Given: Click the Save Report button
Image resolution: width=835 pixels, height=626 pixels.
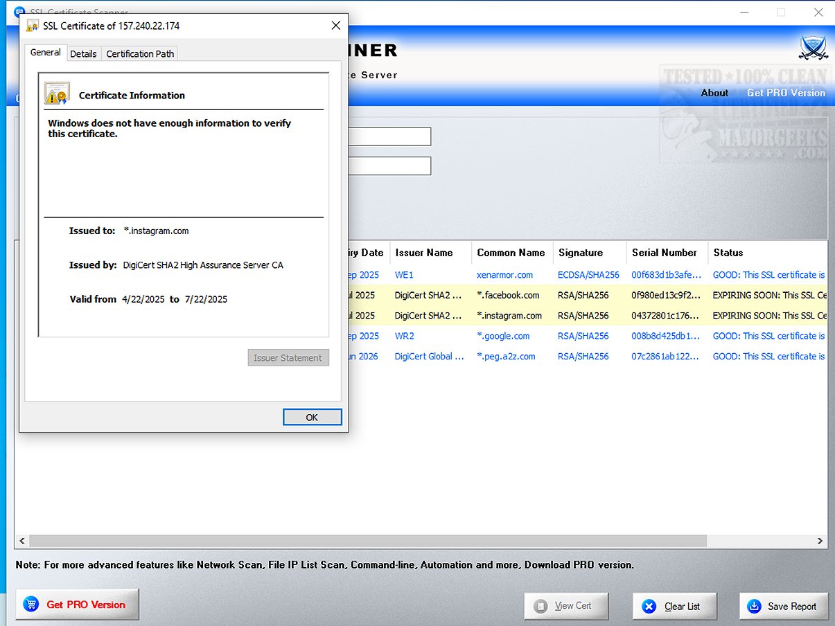Looking at the screenshot, I should pos(784,606).
